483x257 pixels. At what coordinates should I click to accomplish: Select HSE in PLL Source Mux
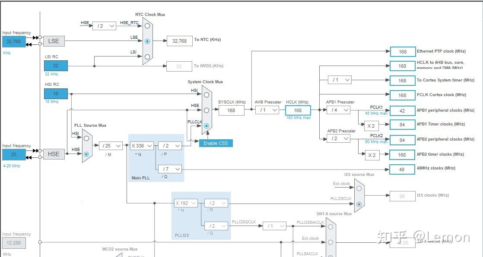click(x=86, y=154)
